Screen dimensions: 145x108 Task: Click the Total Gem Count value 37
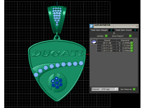click(135, 30)
